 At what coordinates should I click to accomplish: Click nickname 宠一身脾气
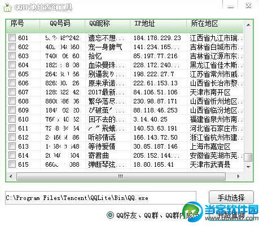click(105, 47)
